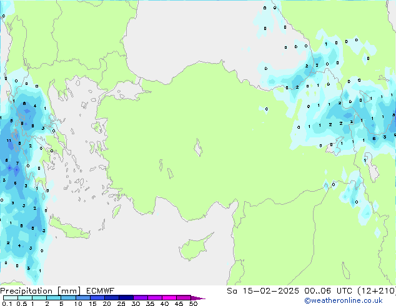396x306 pixels.
Task: Click the '35' legend scale label
Action: (x=150, y=304)
